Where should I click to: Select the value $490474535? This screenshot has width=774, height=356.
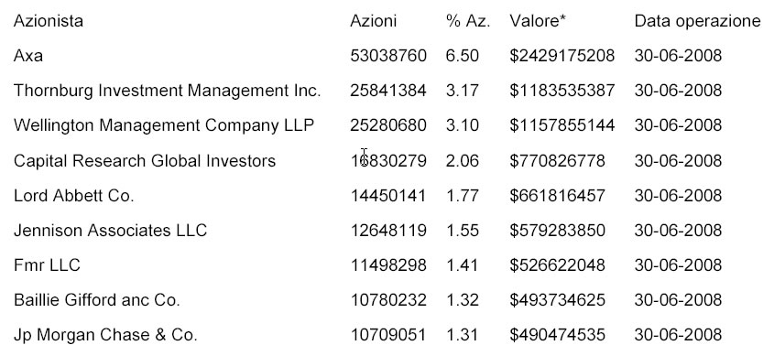[557, 335]
